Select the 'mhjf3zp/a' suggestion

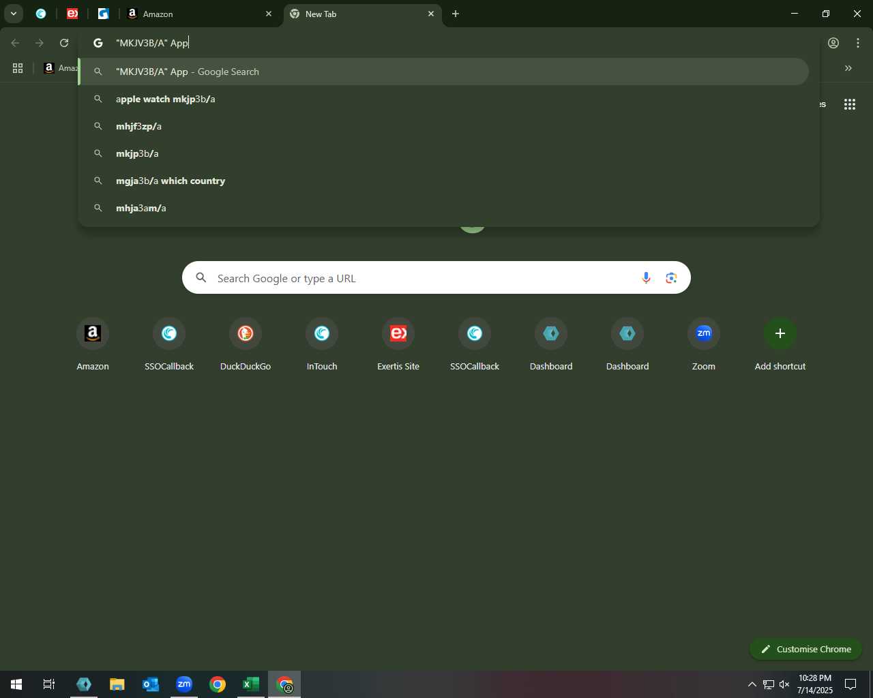coord(445,126)
